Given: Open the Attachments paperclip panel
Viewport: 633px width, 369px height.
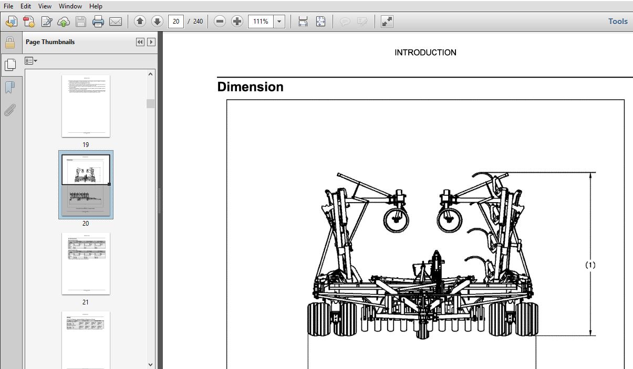Looking at the screenshot, I should click(x=9, y=110).
